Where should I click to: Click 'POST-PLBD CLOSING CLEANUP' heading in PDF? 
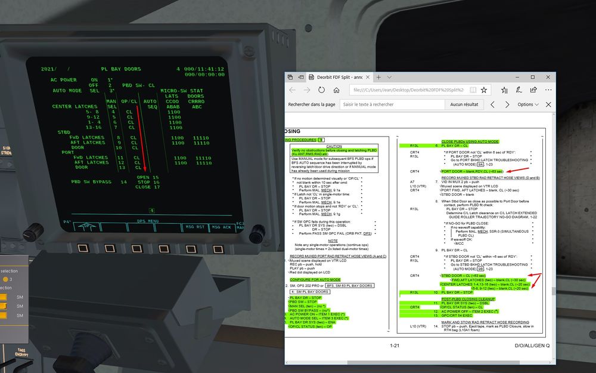(x=468, y=299)
